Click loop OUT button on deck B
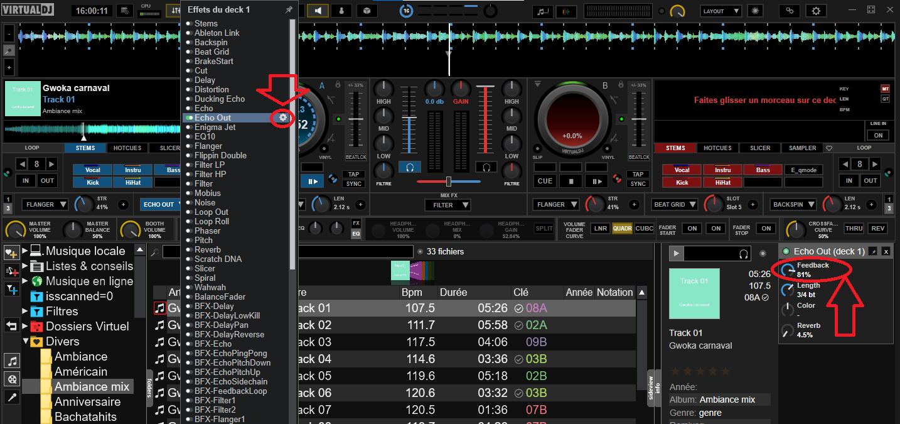 [870, 181]
